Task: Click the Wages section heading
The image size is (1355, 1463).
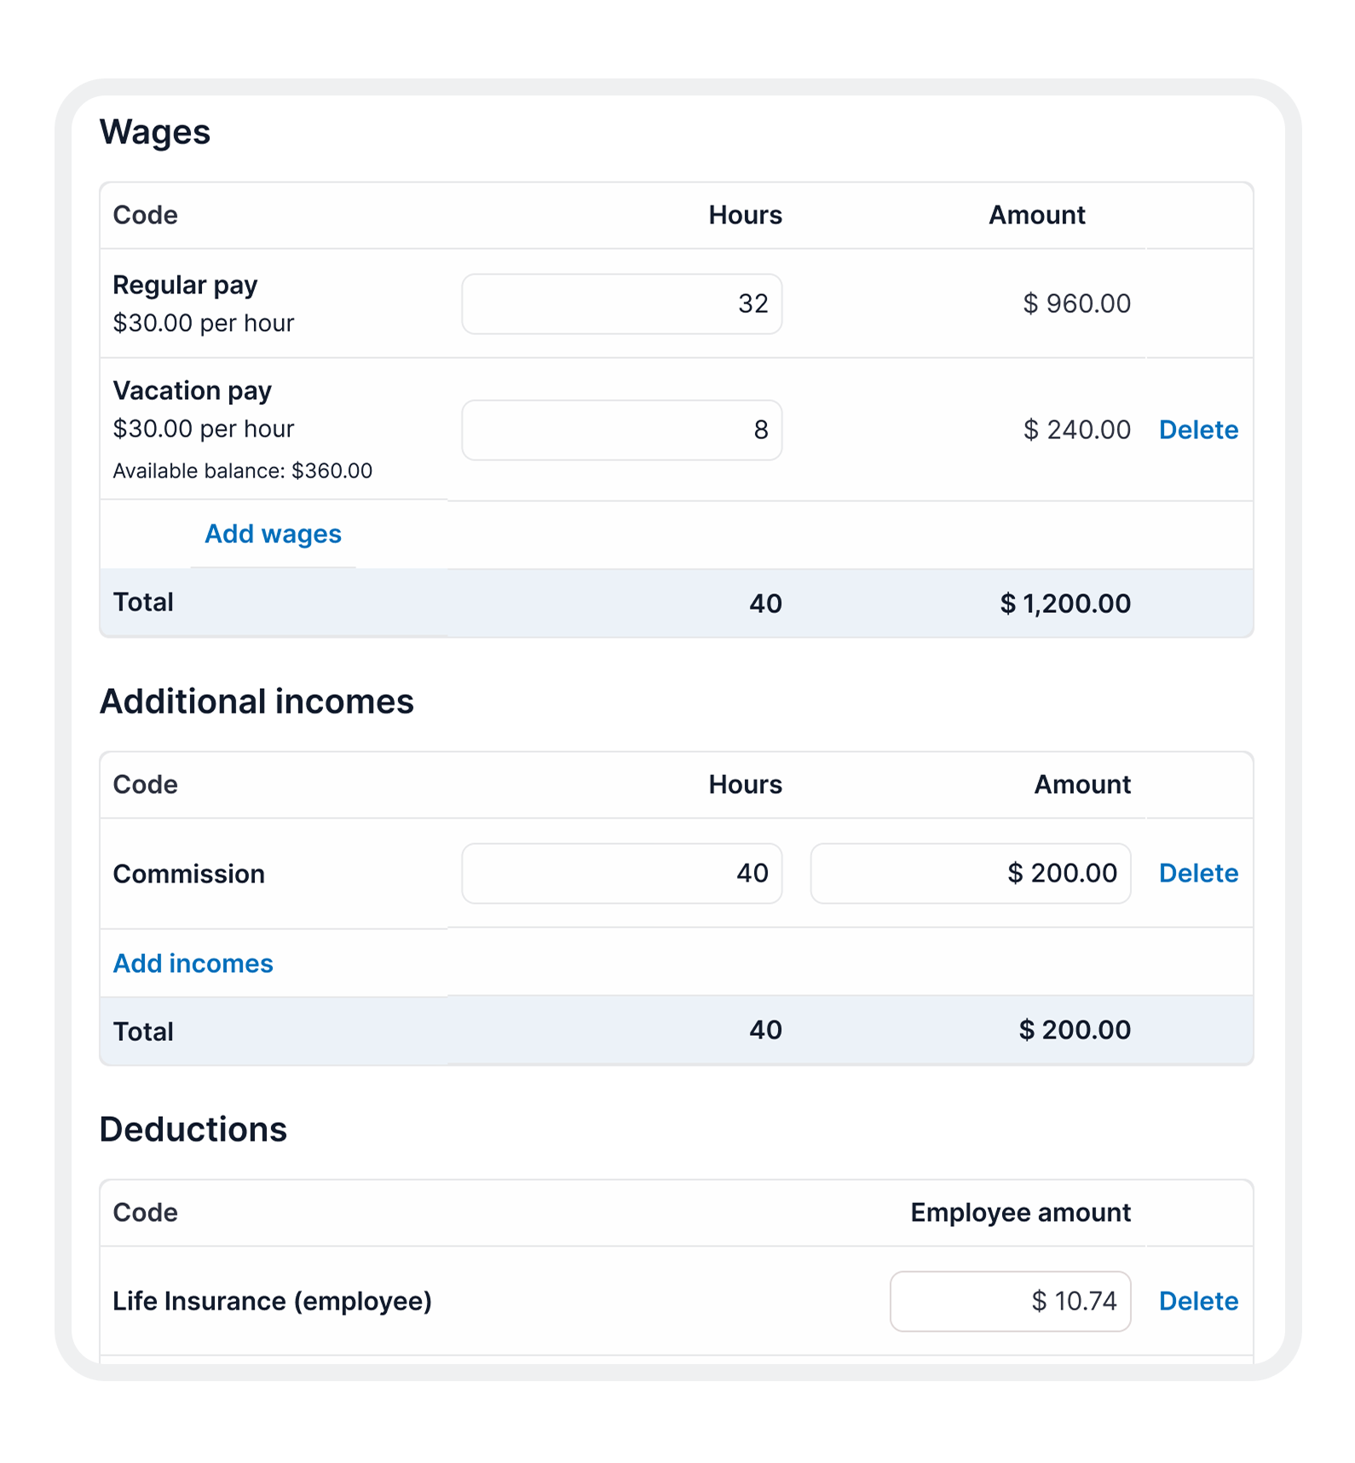Action: pyautogui.click(x=155, y=131)
